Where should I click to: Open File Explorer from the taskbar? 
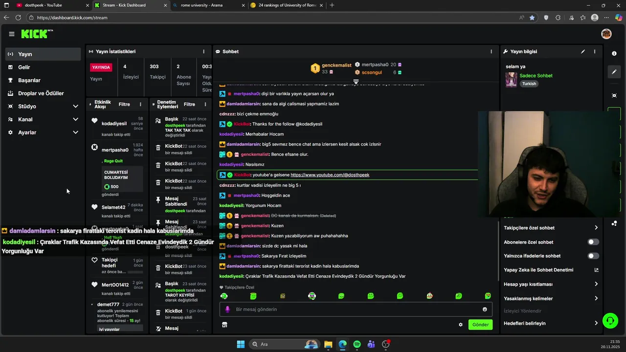tap(328, 344)
